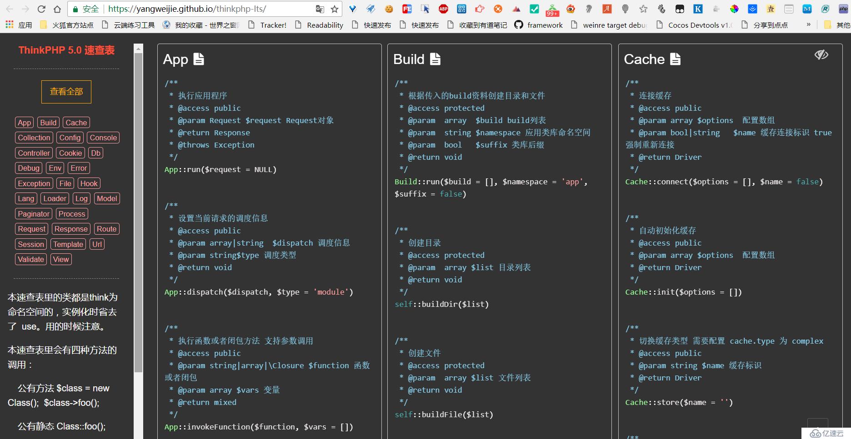This screenshot has width=851, height=439.
Task: Expand the hidden bookmarks overflow chevron
Action: [809, 25]
